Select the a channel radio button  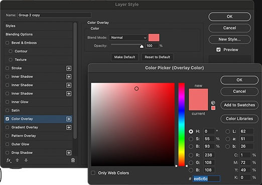(x=227, y=139)
